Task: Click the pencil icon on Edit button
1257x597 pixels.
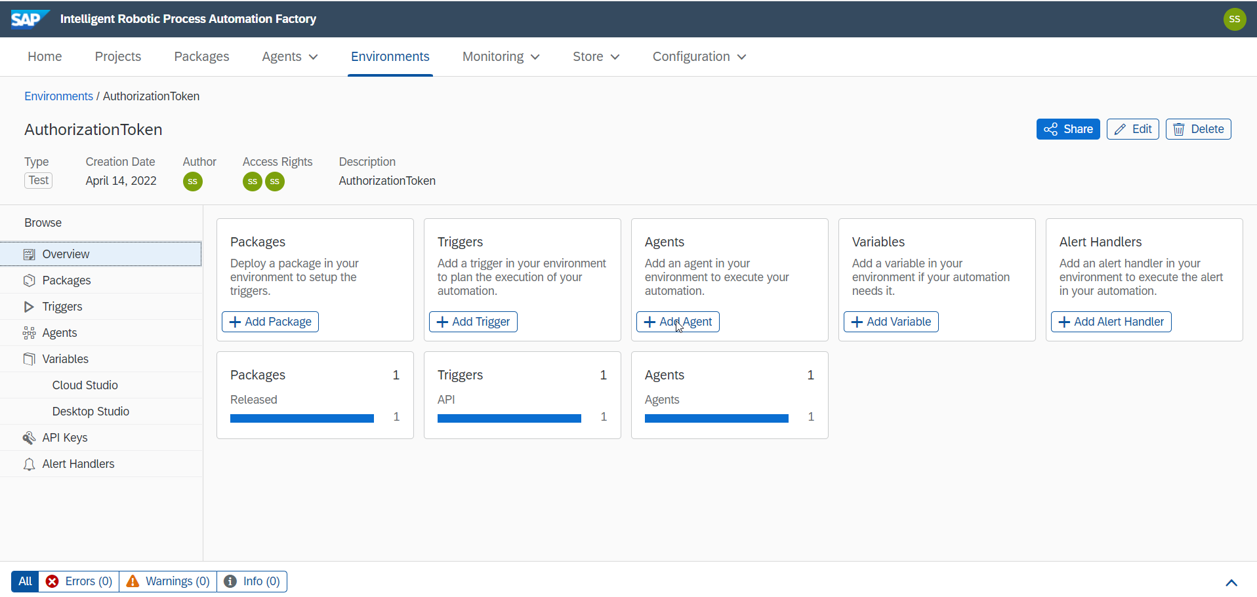Action: [1120, 129]
